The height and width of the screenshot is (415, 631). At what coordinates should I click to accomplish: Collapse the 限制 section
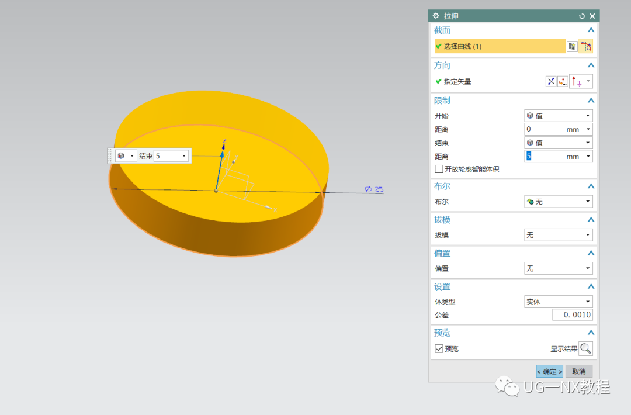pos(591,101)
